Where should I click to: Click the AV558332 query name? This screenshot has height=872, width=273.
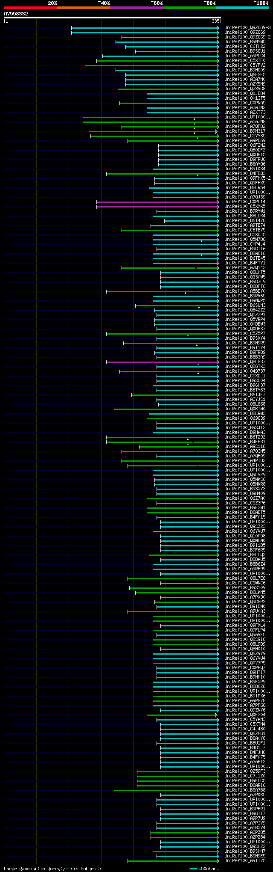click(16, 14)
